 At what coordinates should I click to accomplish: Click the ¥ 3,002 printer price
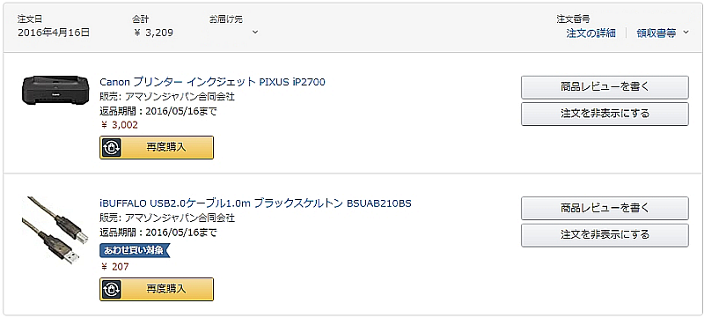(x=120, y=125)
